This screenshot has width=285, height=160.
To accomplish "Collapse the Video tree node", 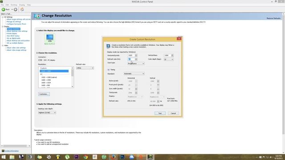I will tap(3, 45).
